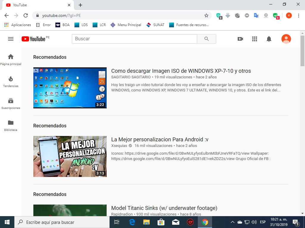Click the ESP language indicator

263,222
